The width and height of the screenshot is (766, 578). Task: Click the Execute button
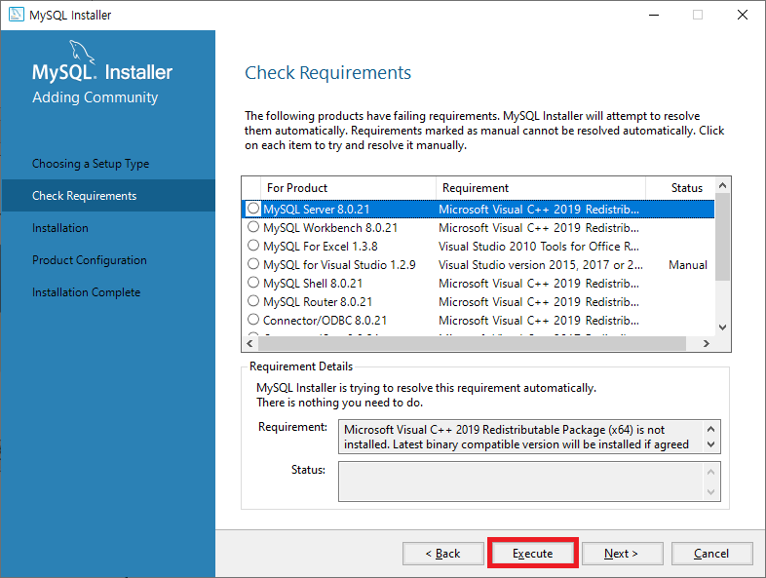coord(532,553)
